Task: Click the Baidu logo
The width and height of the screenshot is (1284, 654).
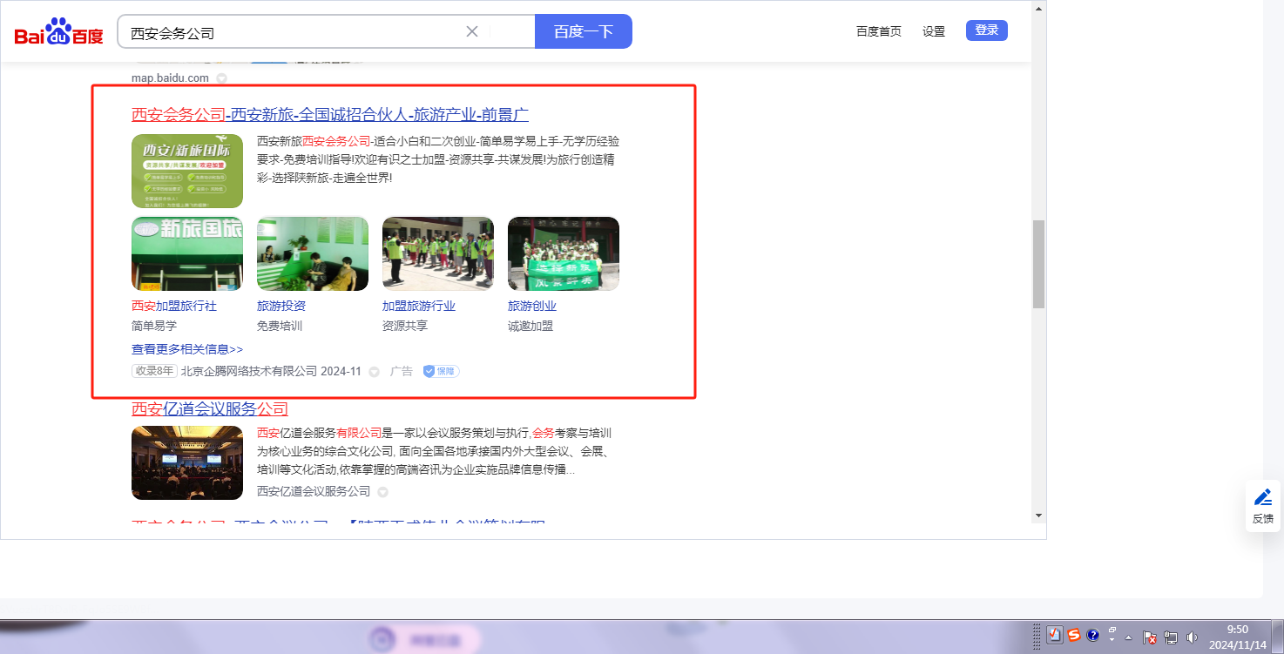Action: [x=58, y=32]
